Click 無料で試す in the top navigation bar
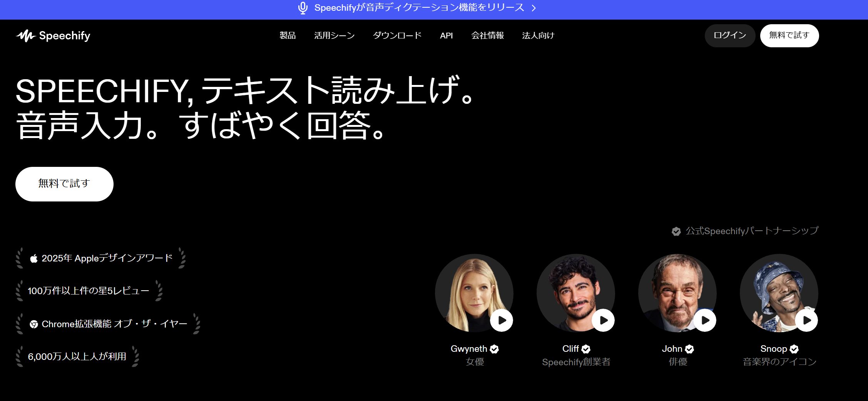The image size is (868, 401). 789,35
